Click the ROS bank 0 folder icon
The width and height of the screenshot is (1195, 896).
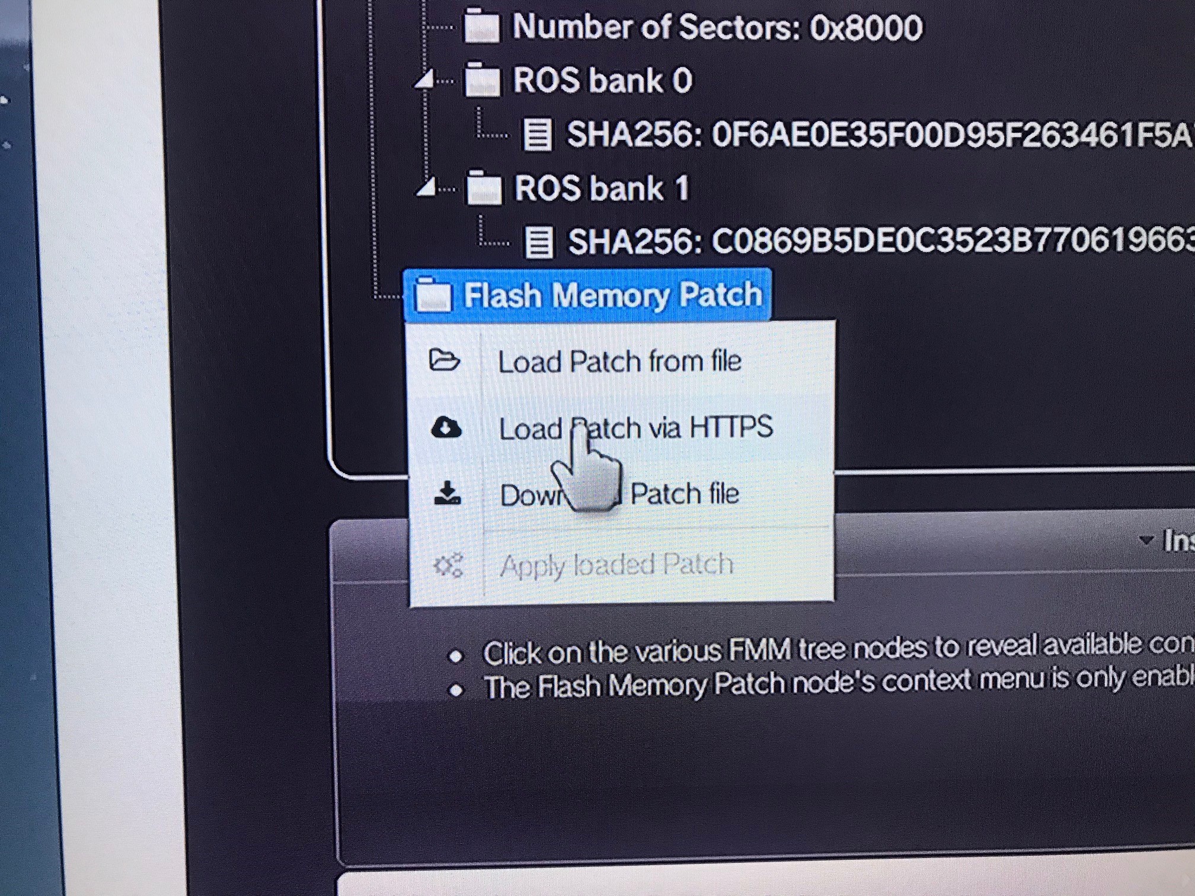pos(482,79)
